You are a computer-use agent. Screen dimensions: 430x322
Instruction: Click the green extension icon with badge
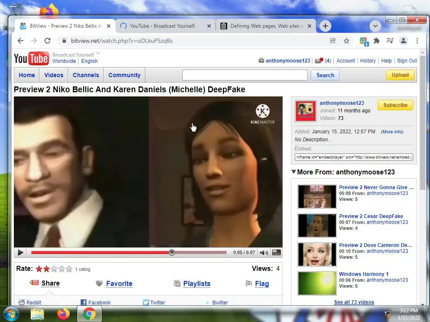[x=364, y=42]
